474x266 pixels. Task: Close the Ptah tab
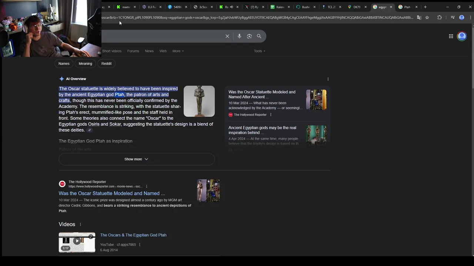tap(416, 7)
